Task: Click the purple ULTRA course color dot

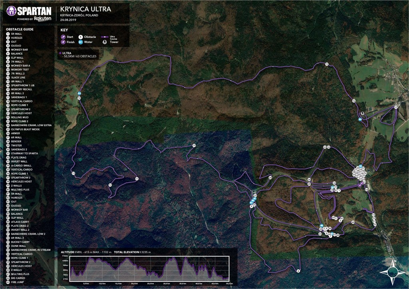Action: tap(60, 52)
